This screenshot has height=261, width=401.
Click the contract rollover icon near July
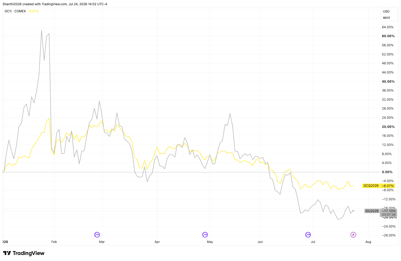(308, 235)
